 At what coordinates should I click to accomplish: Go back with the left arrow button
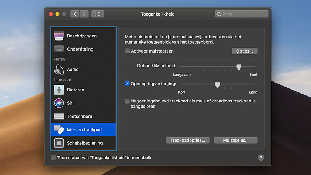point(75,14)
